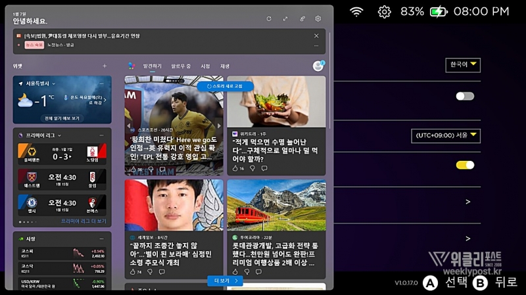Refresh the widgets board with the circular arrow icon
526x295 pixels.
pos(269,19)
